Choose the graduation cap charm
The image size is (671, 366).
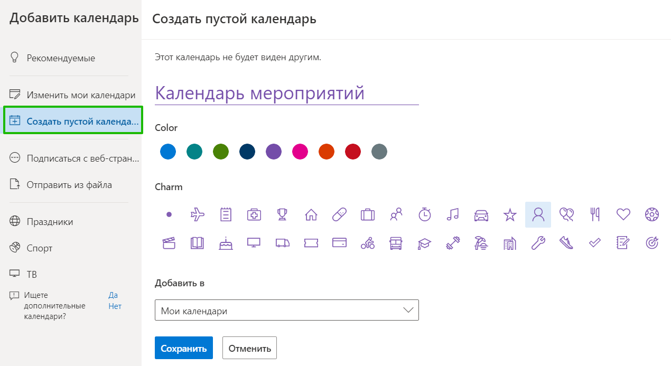pos(424,243)
